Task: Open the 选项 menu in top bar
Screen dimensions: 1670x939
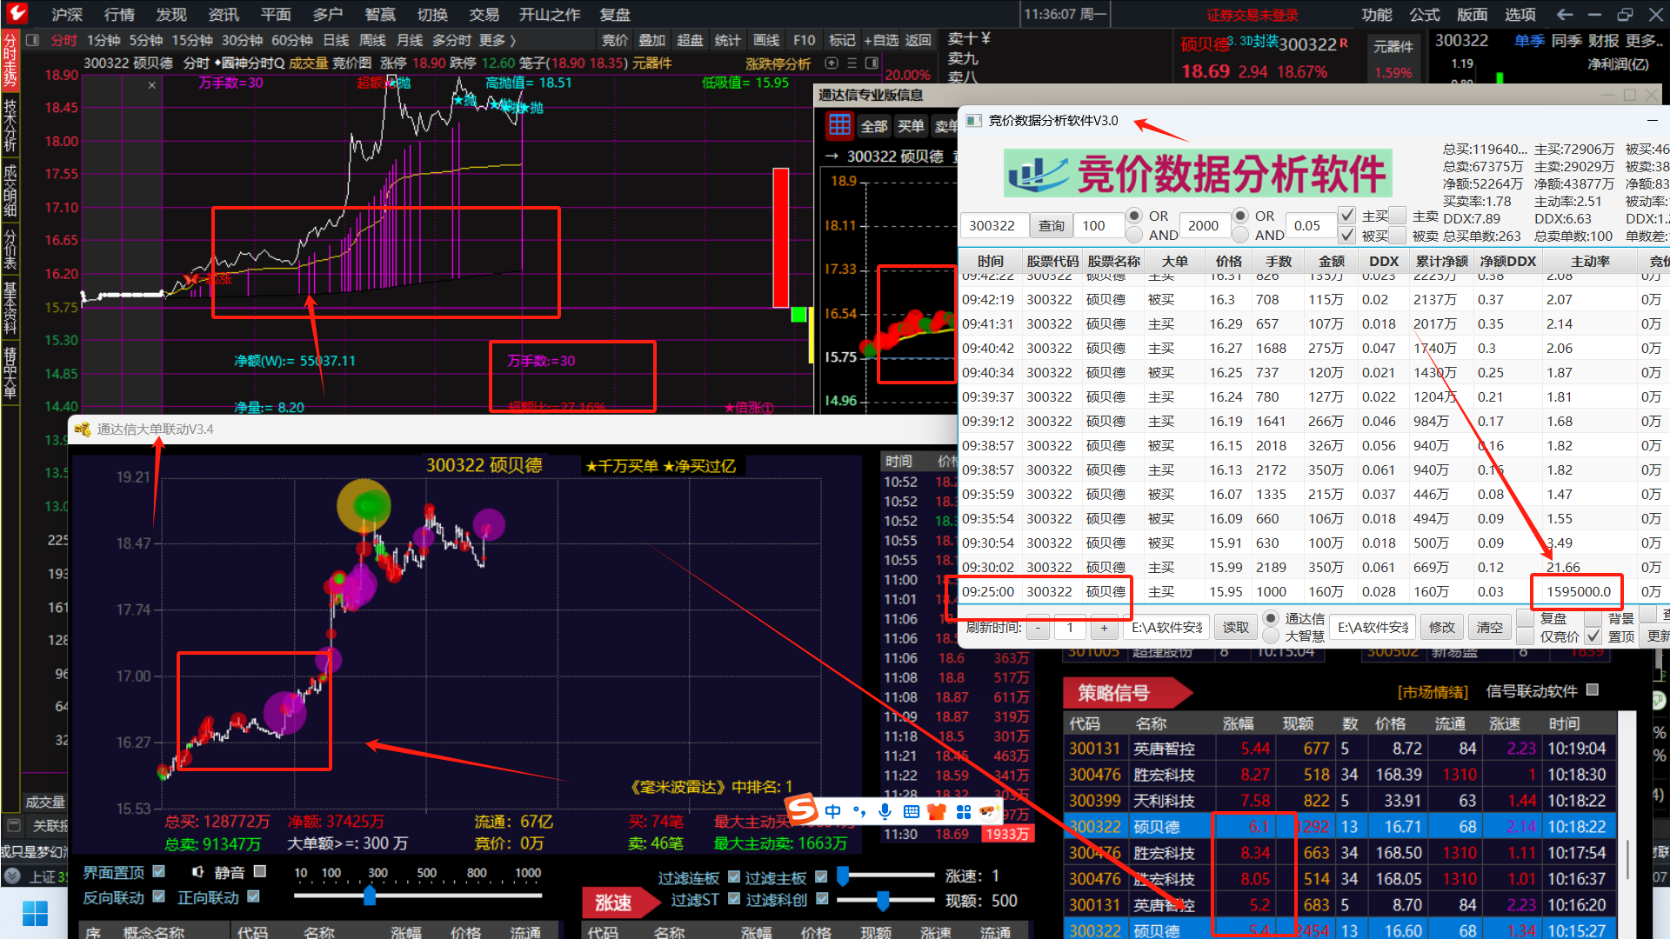Action: [x=1520, y=15]
